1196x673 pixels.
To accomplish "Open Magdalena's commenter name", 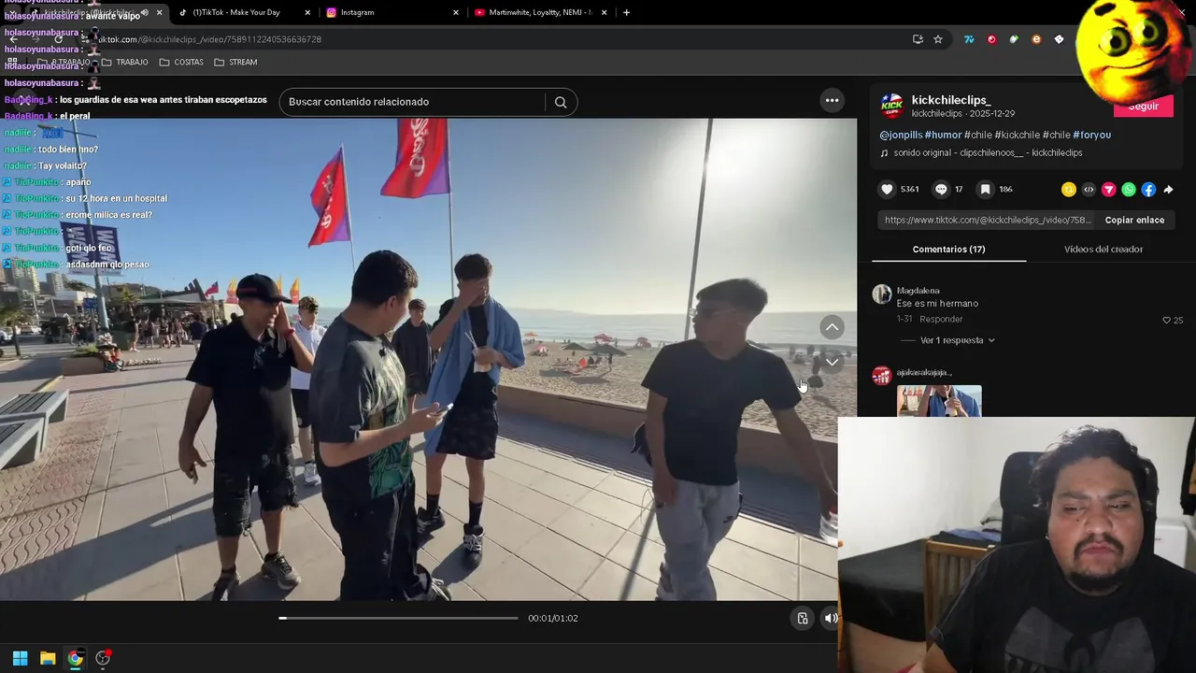I will click(x=918, y=291).
